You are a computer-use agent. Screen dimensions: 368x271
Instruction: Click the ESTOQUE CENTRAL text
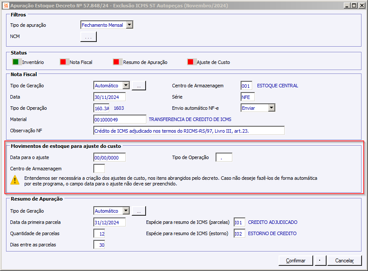pos(277,86)
